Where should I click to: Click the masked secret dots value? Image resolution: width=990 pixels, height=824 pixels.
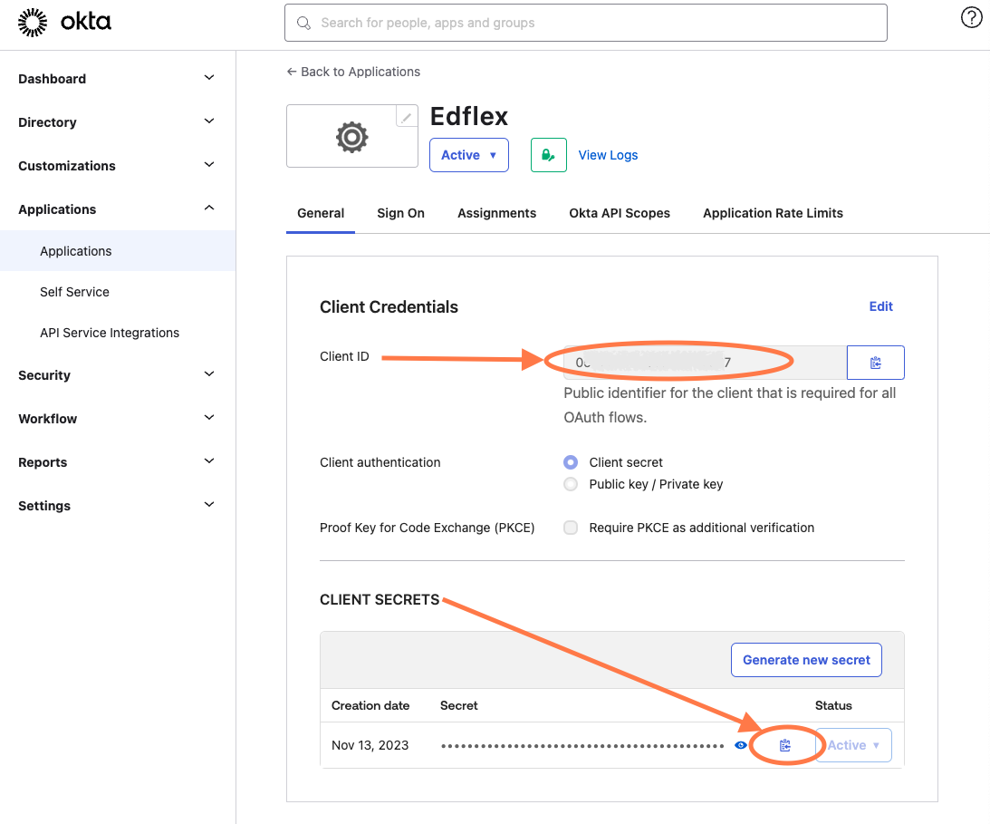pos(582,746)
